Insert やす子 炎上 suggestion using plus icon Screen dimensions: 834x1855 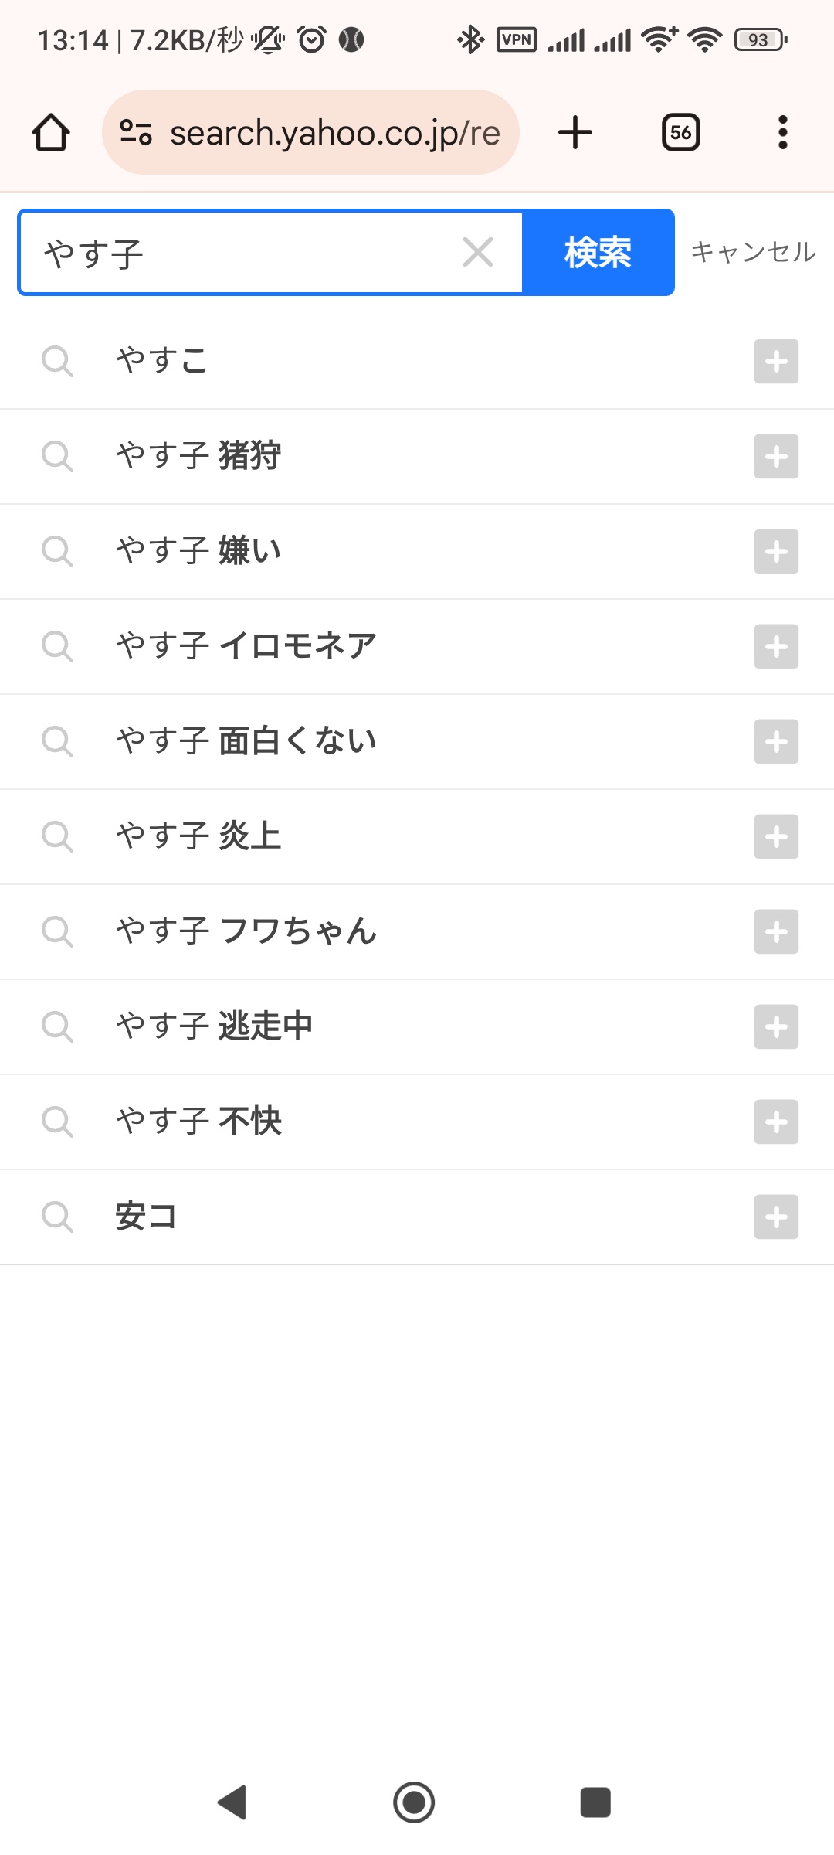click(x=776, y=837)
